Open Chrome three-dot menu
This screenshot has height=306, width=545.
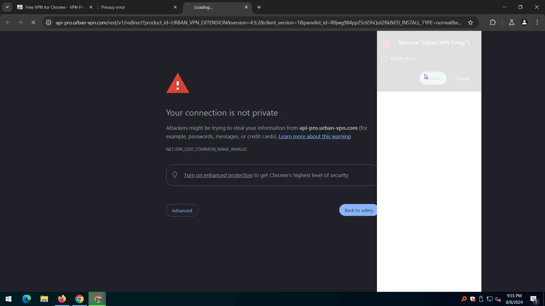tap(537, 22)
